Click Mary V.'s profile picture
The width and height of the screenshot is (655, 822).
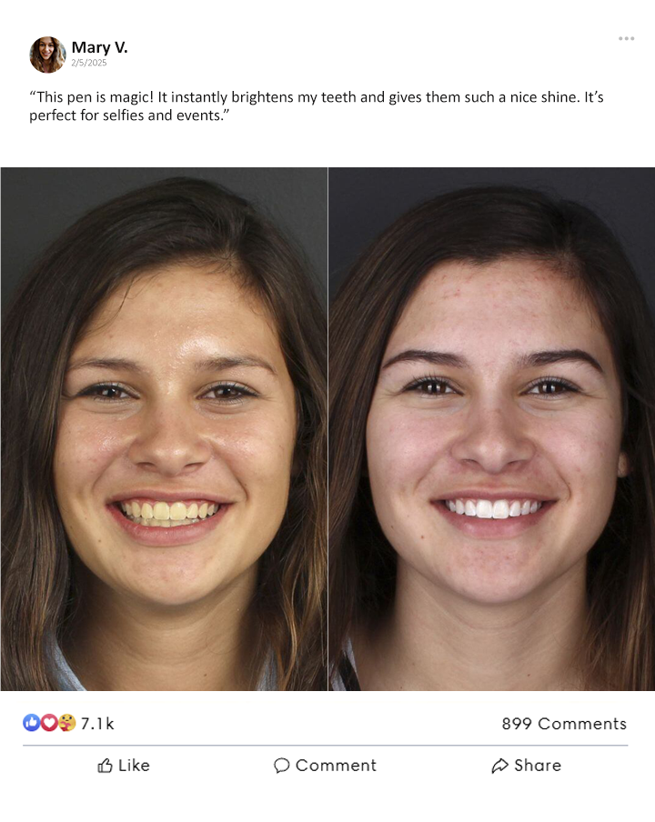(x=47, y=55)
